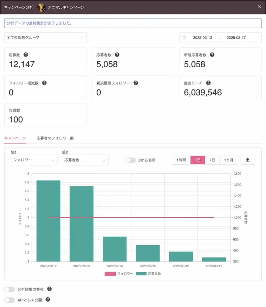Open the 値2 応募者数 dropdown
Image resolution: width=266 pixels, height=307 pixels.
85,160
